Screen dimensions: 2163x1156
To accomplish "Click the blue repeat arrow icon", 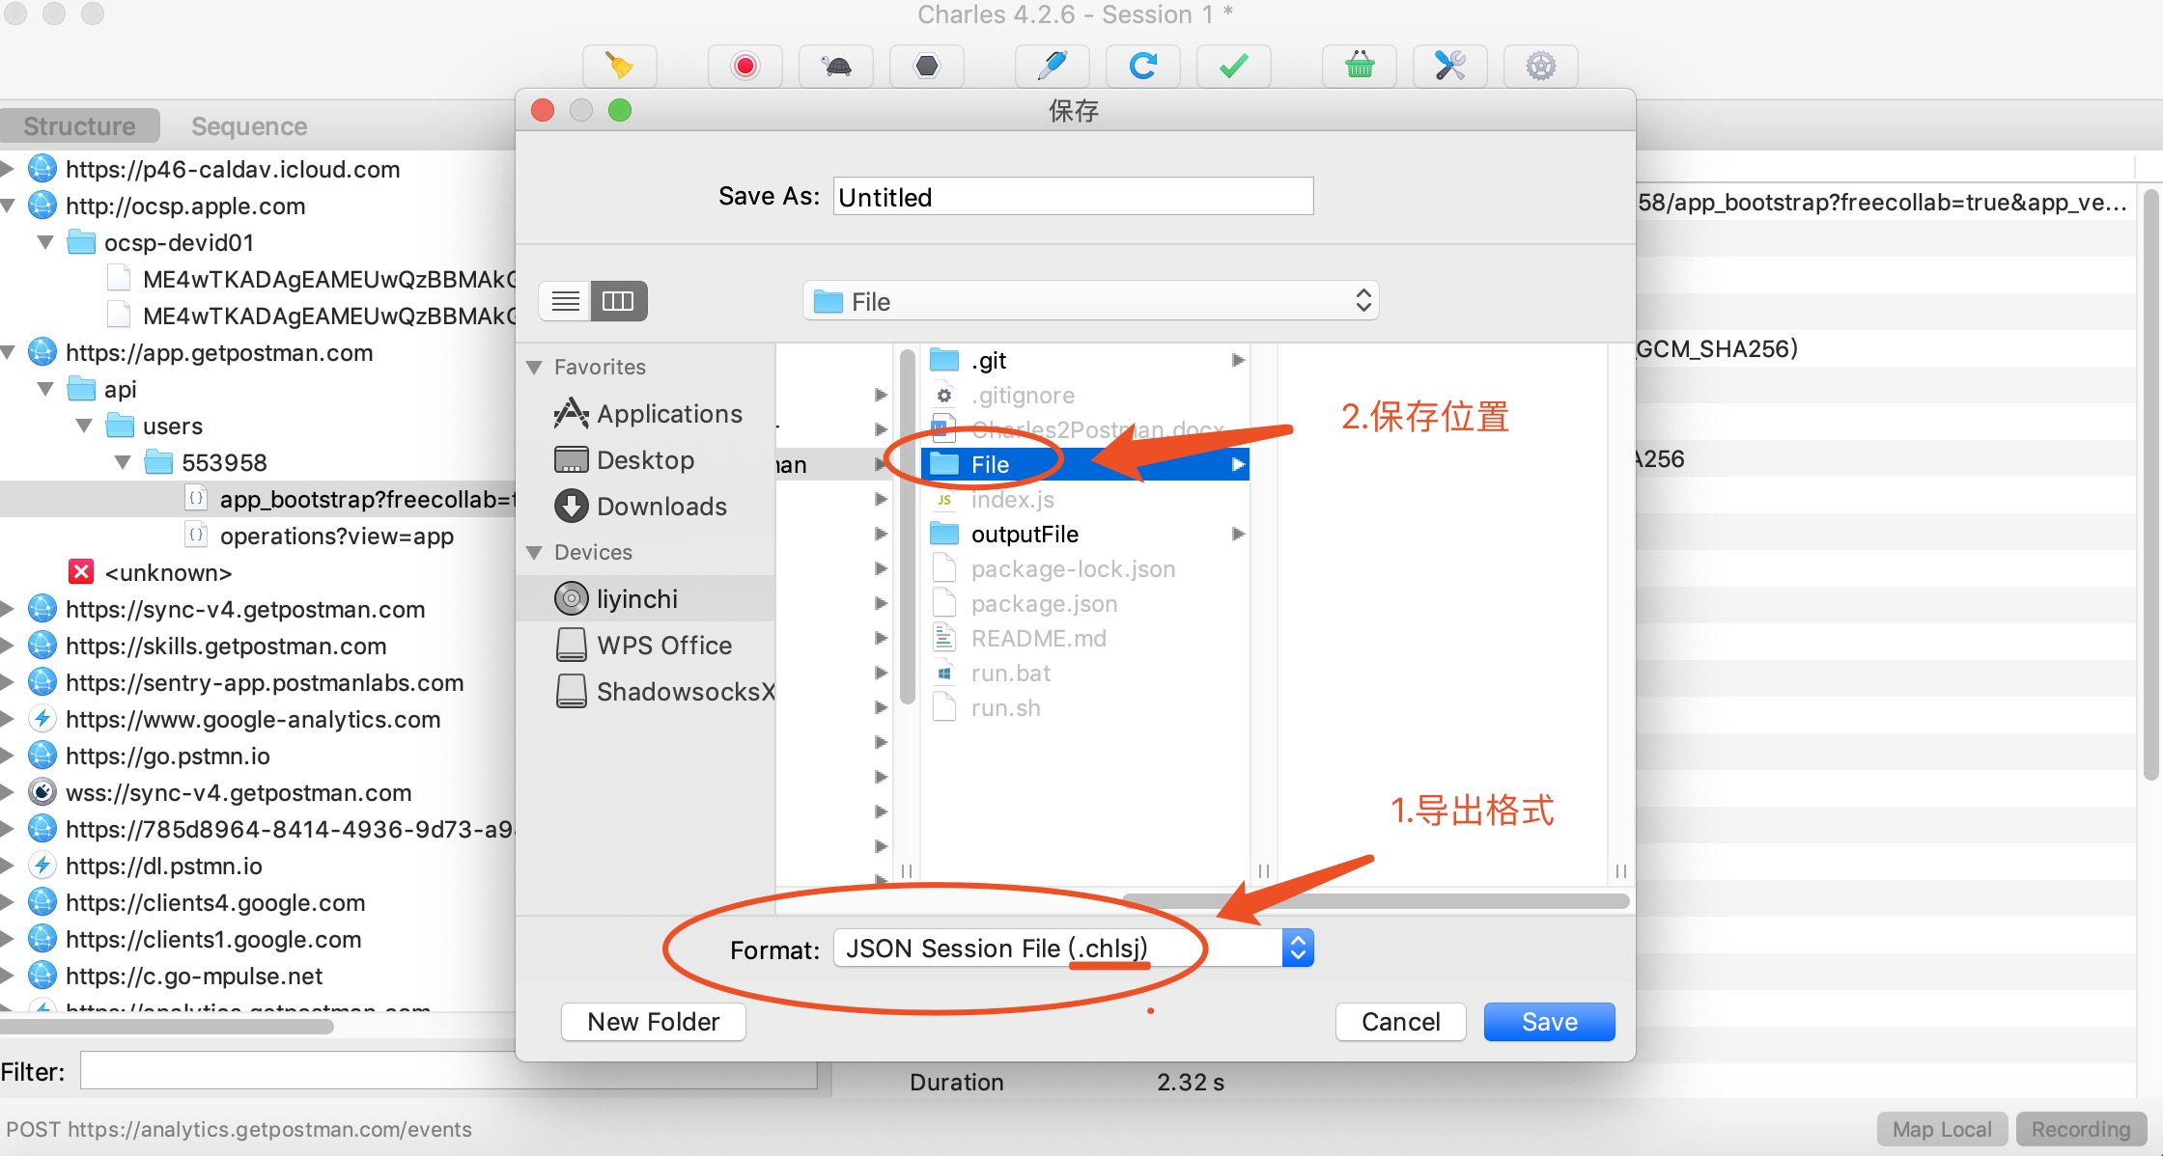I will click(x=1142, y=66).
